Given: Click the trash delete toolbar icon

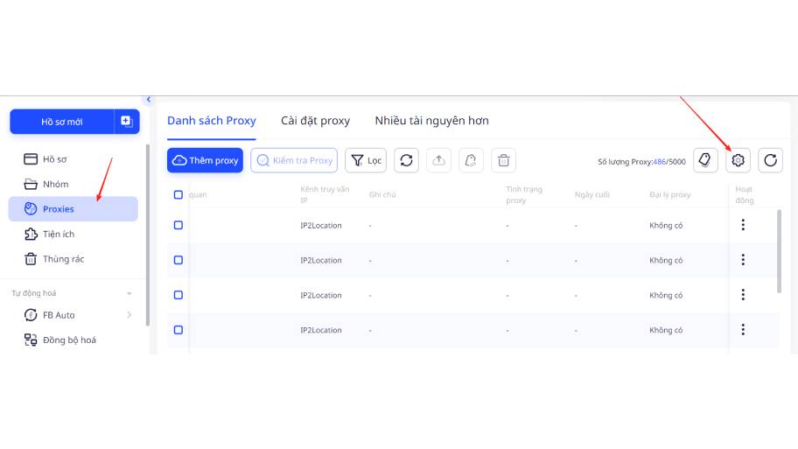Looking at the screenshot, I should coord(503,160).
